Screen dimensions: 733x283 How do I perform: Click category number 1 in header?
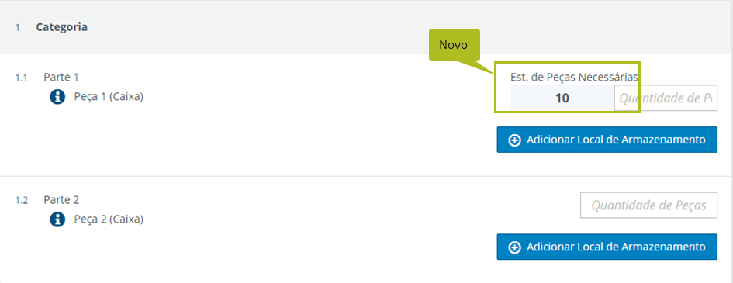(17, 28)
